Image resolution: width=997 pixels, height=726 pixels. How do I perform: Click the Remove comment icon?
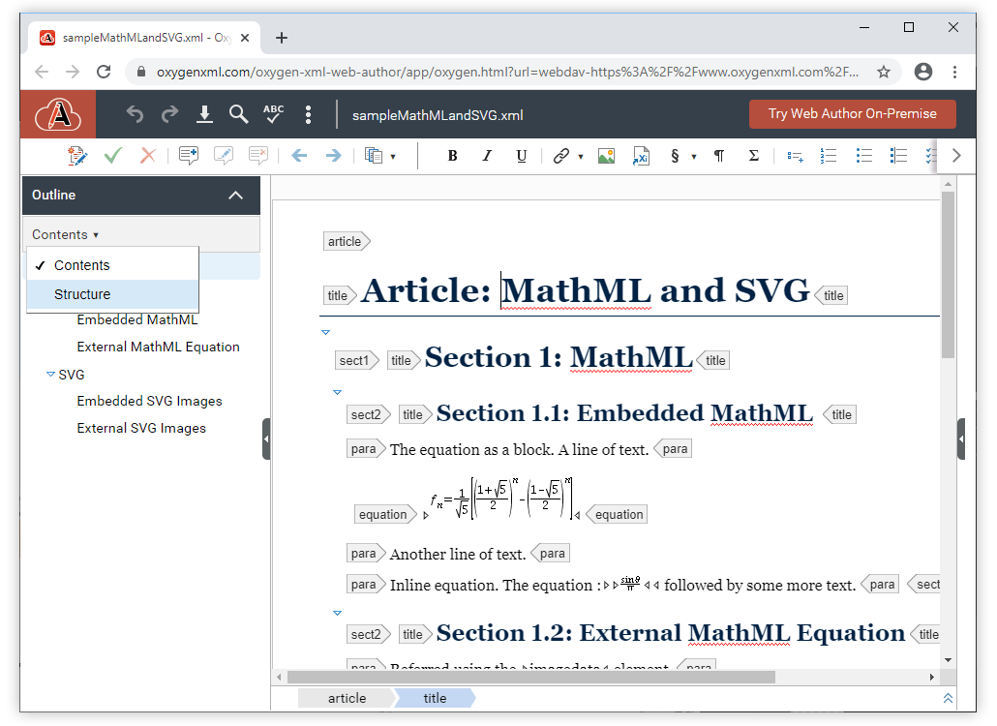pos(258,155)
